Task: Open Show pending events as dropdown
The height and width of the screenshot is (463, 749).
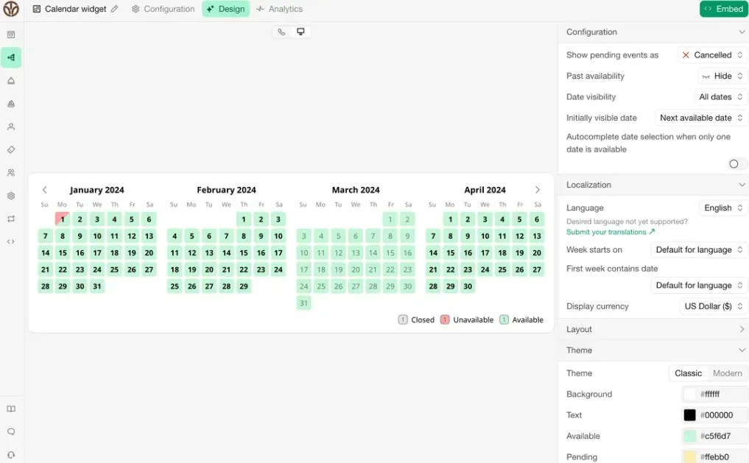Action: pos(712,55)
